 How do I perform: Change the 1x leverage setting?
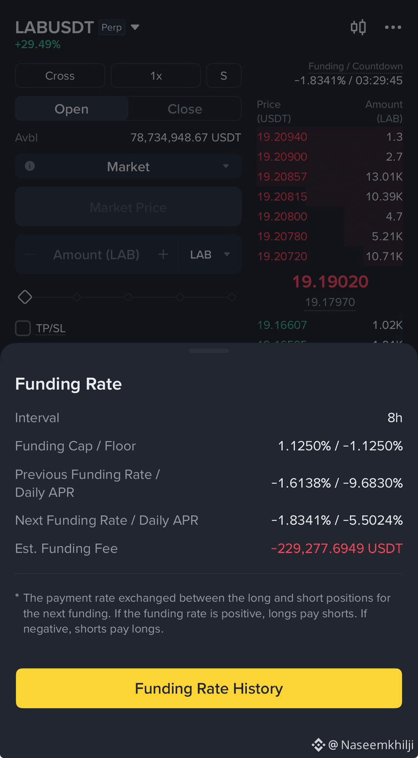tap(156, 76)
